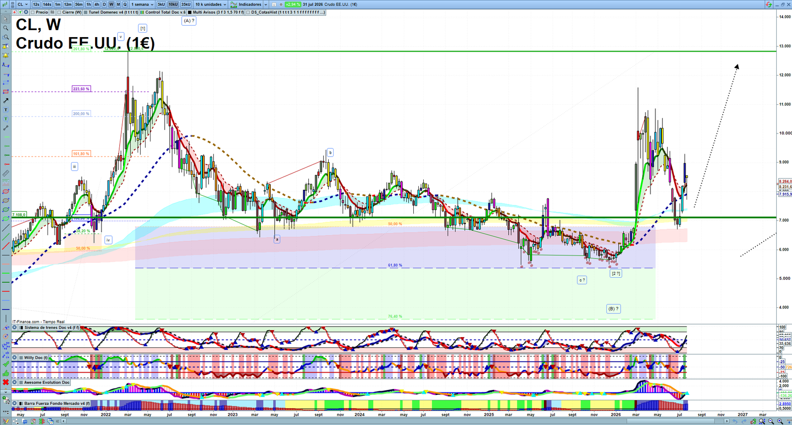Viewport: 792px width, 425px height.
Task: Click the '(B) ?' wave label on chart
Action: [x=613, y=308]
